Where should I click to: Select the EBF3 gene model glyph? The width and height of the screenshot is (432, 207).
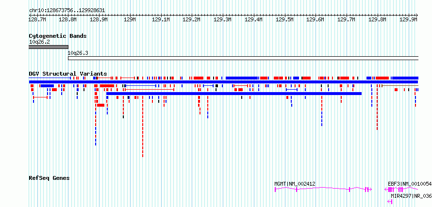pyautogui.click(x=401, y=190)
